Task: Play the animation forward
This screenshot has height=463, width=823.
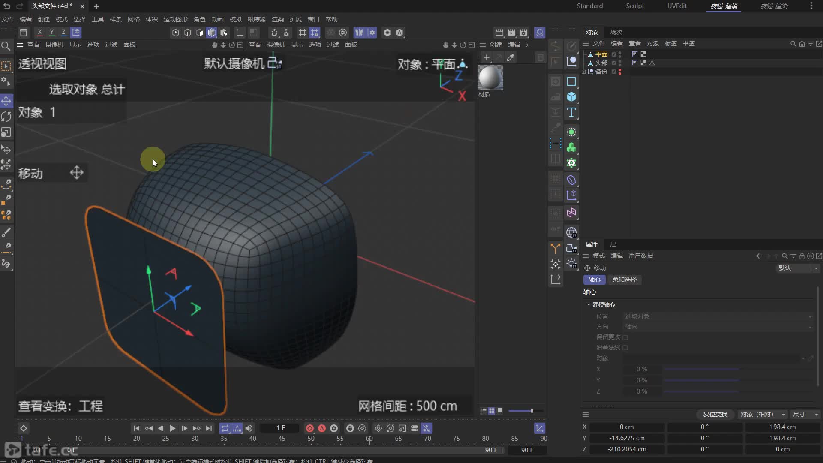Action: pos(172,428)
